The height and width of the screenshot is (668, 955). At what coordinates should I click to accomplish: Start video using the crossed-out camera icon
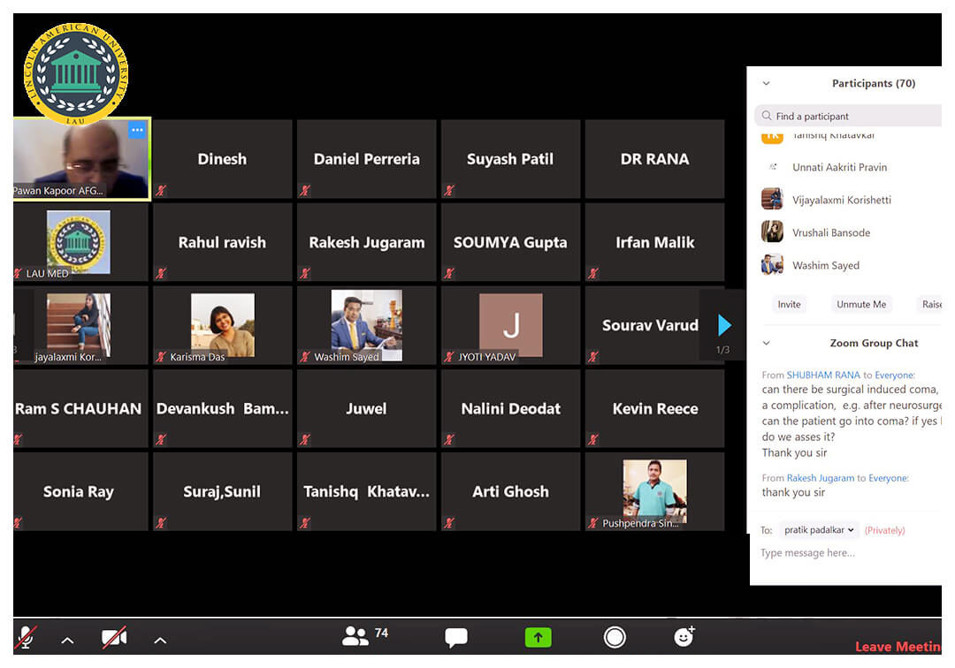coord(114,637)
